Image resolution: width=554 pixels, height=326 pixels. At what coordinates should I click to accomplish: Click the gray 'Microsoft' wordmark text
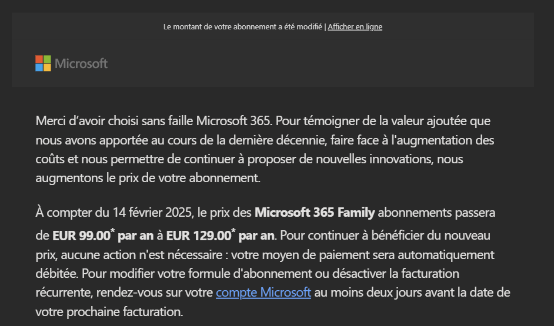click(81, 63)
